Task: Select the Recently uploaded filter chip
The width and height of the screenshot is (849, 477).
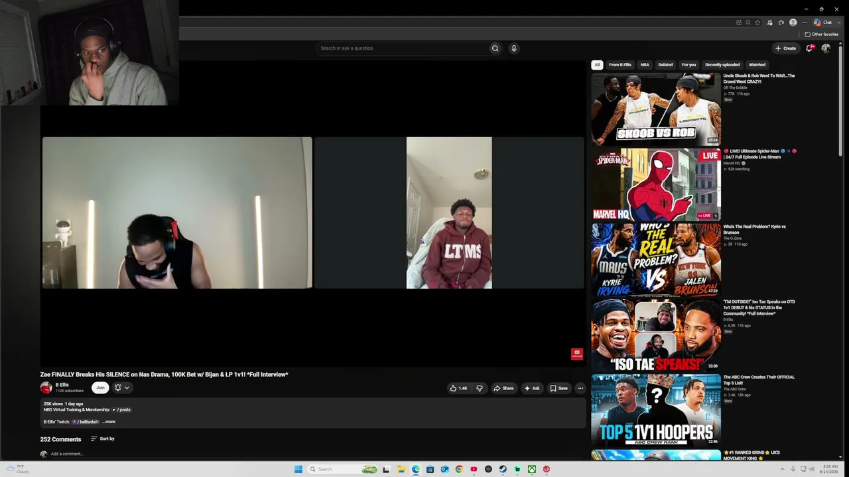Action: 722,65
